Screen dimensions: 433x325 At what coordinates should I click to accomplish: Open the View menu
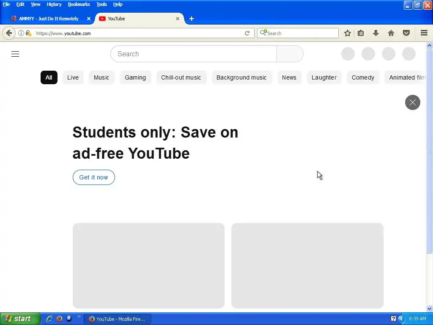[36, 4]
